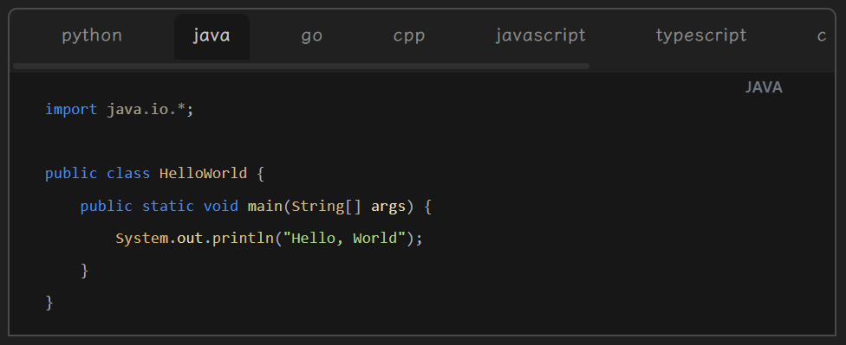Open the javascript tab
846x345 pixels.
point(541,36)
